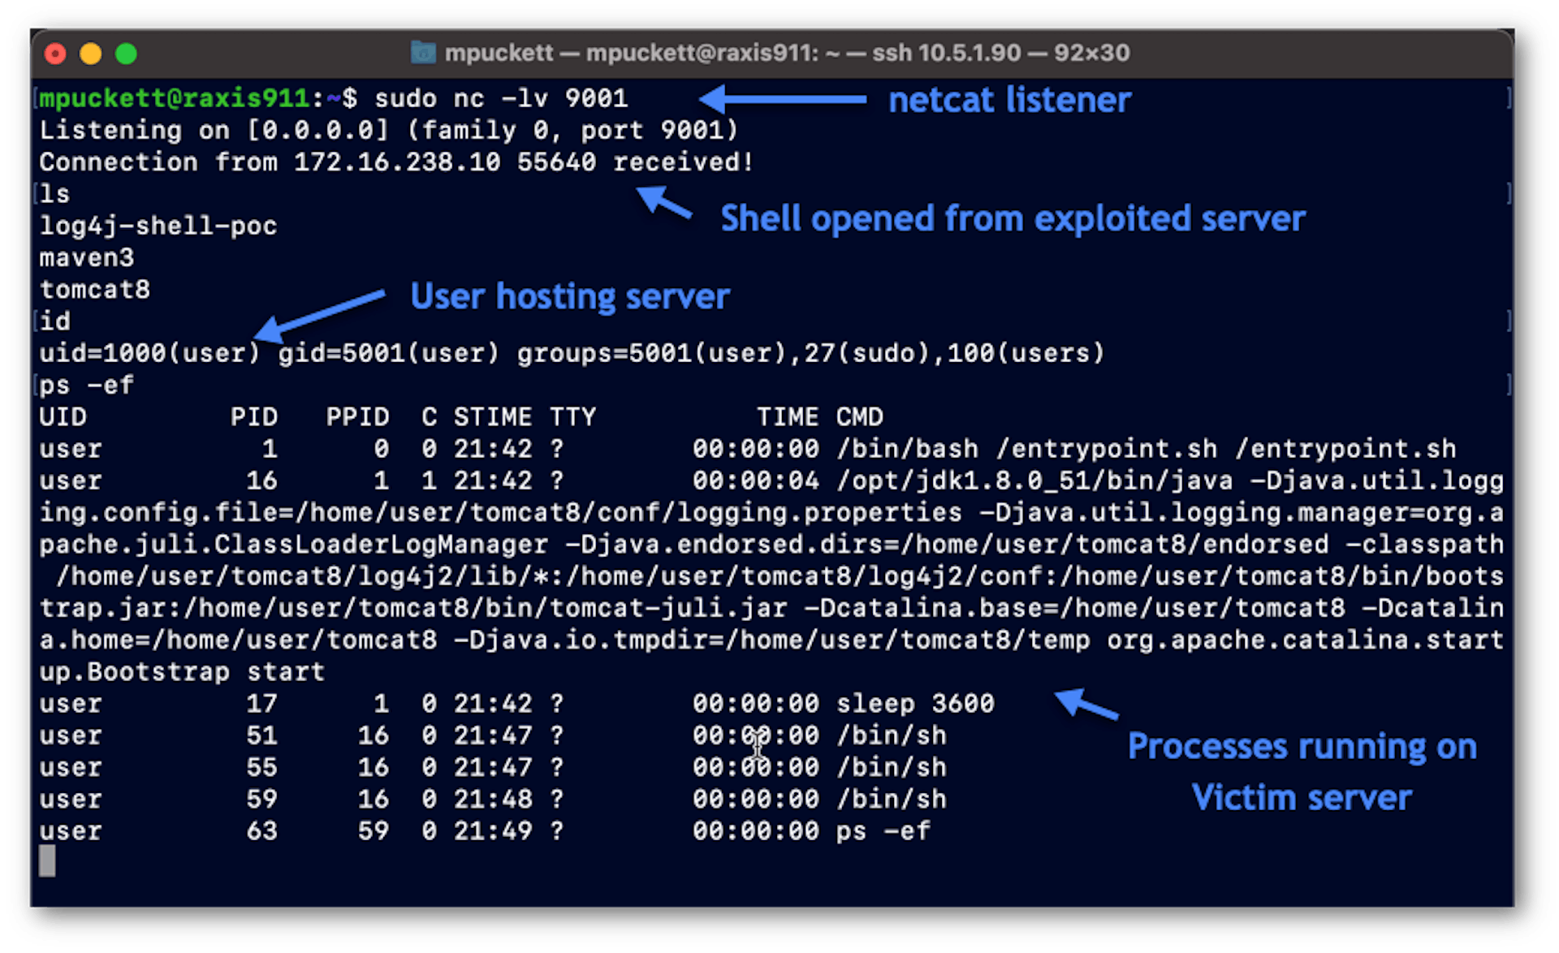This screenshot has width=1559, height=953.
Task: Click the 'trap.jar:/home/user/tomcat8/bin/tomcat-juli.jar' text
Action: [x=413, y=607]
